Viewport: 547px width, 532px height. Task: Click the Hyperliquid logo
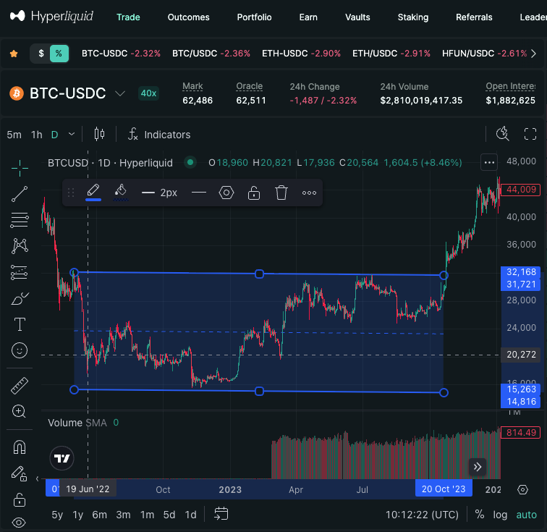[51, 16]
